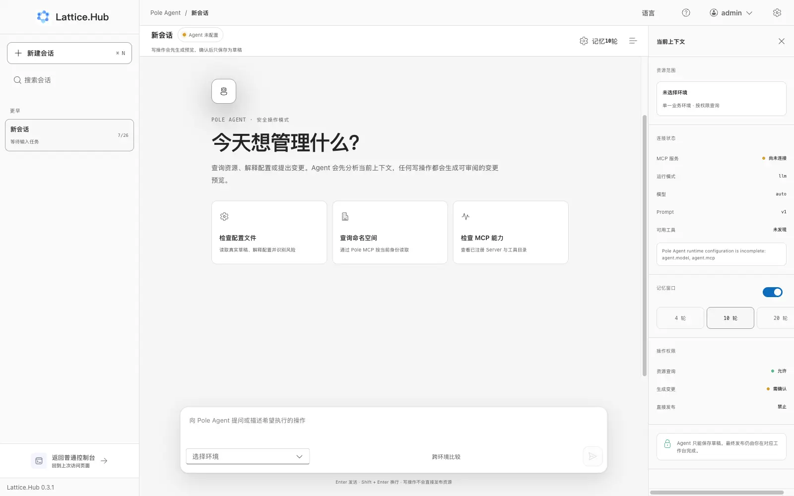Click the 模型 auto value

781,194
